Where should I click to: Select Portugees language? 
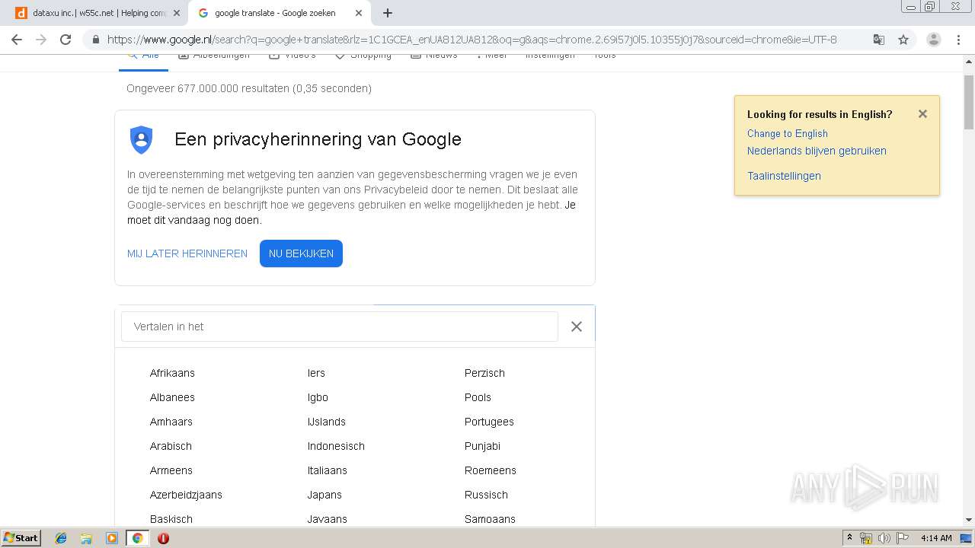click(x=489, y=422)
